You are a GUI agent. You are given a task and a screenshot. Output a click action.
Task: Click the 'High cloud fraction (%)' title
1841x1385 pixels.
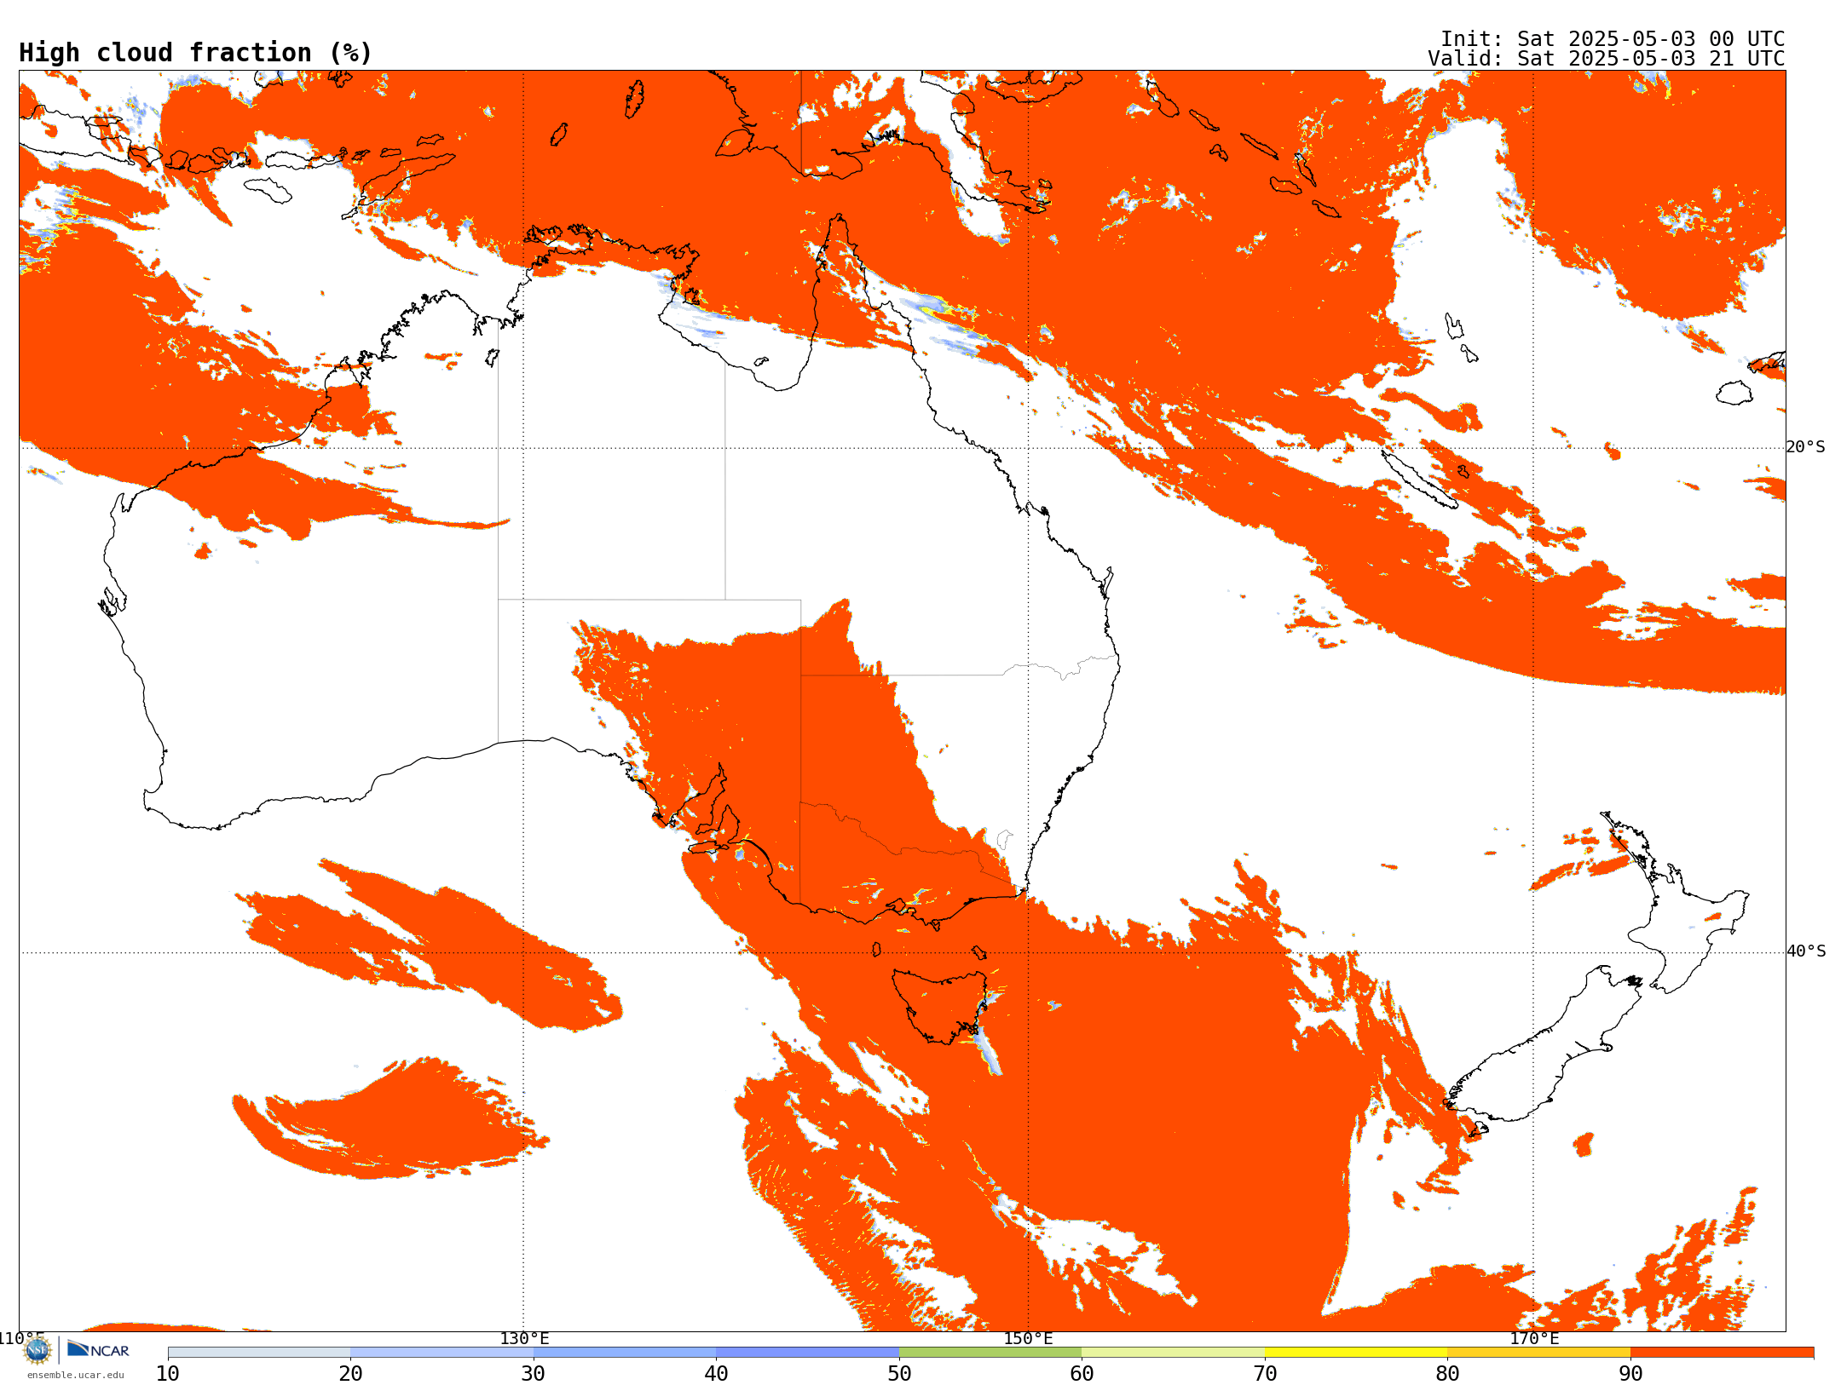[x=196, y=53]
